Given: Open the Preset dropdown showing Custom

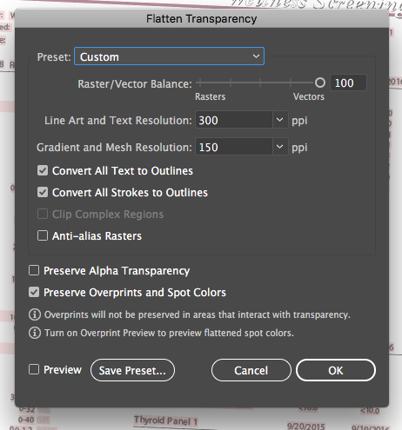Looking at the screenshot, I should coord(169,56).
